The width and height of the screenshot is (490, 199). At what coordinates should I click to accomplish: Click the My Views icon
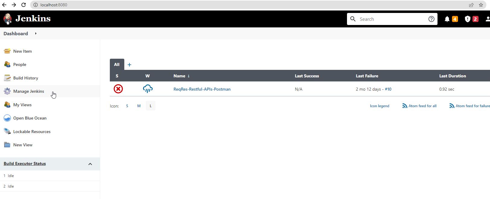pos(7,105)
